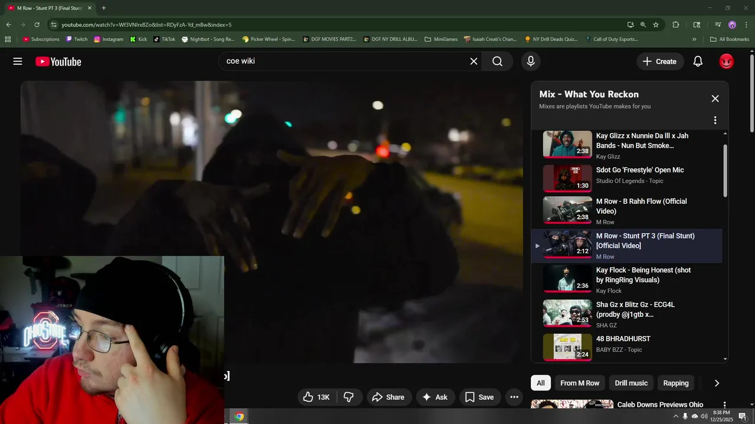Image resolution: width=755 pixels, height=424 pixels.
Task: Select the All filter chip
Action: [540, 383]
